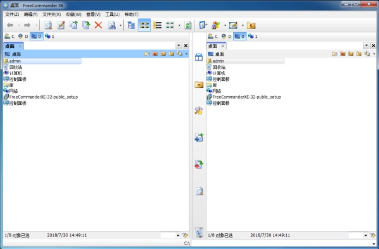Open the 工具(U) menu
Image resolution: width=379 pixels, height=249 pixels.
(112, 15)
